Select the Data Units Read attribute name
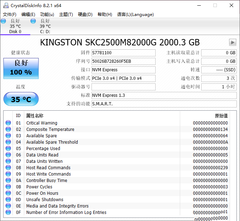Image resolution: width=240 pixels, height=221 pixels. [42, 155]
